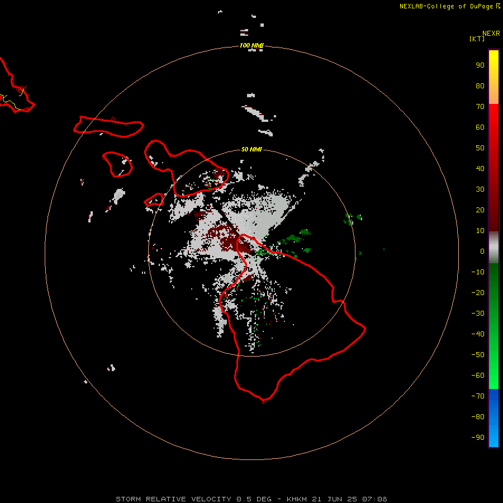Viewport: 503px width, 503px height.
Task: Click the -10 tick label on the velocity scale
Action: point(478,272)
